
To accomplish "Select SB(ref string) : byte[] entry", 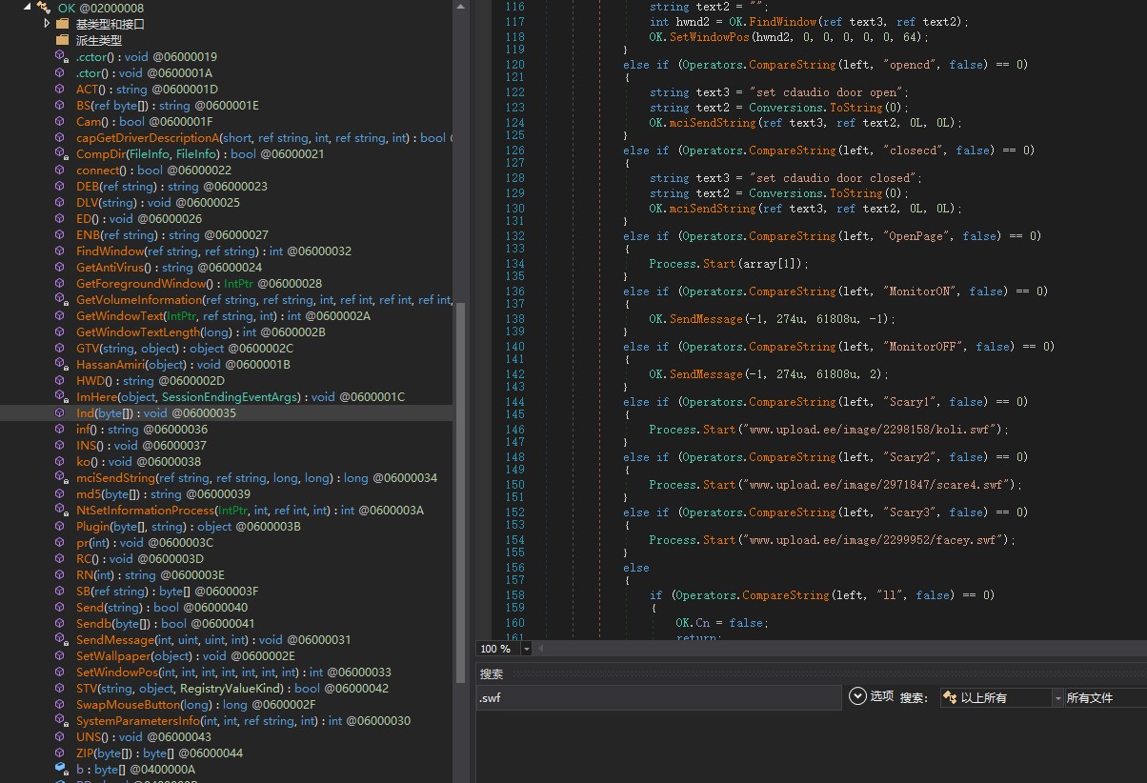I will [x=168, y=591].
